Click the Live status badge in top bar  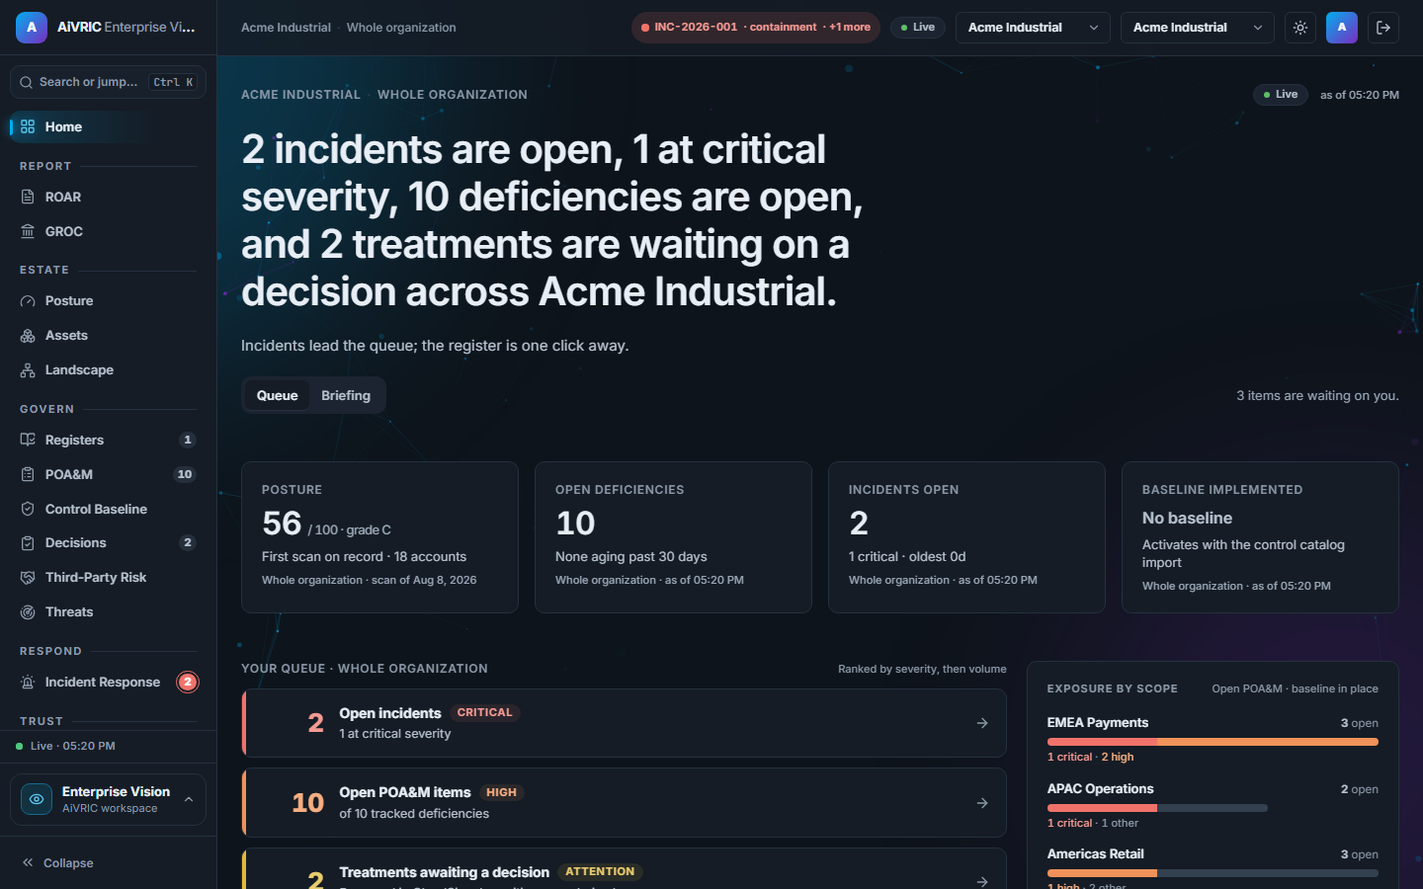click(918, 28)
